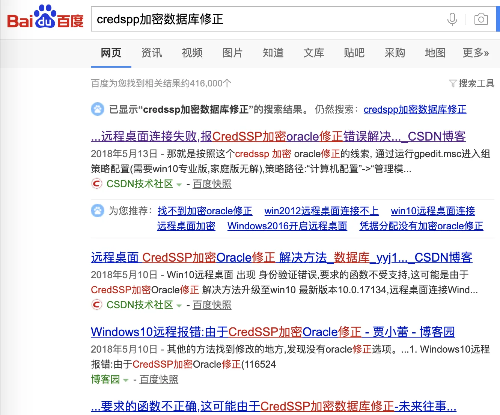This screenshot has height=415, width=500.
Task: Click snippet date 2018年5月13日
Action: coord(124,154)
